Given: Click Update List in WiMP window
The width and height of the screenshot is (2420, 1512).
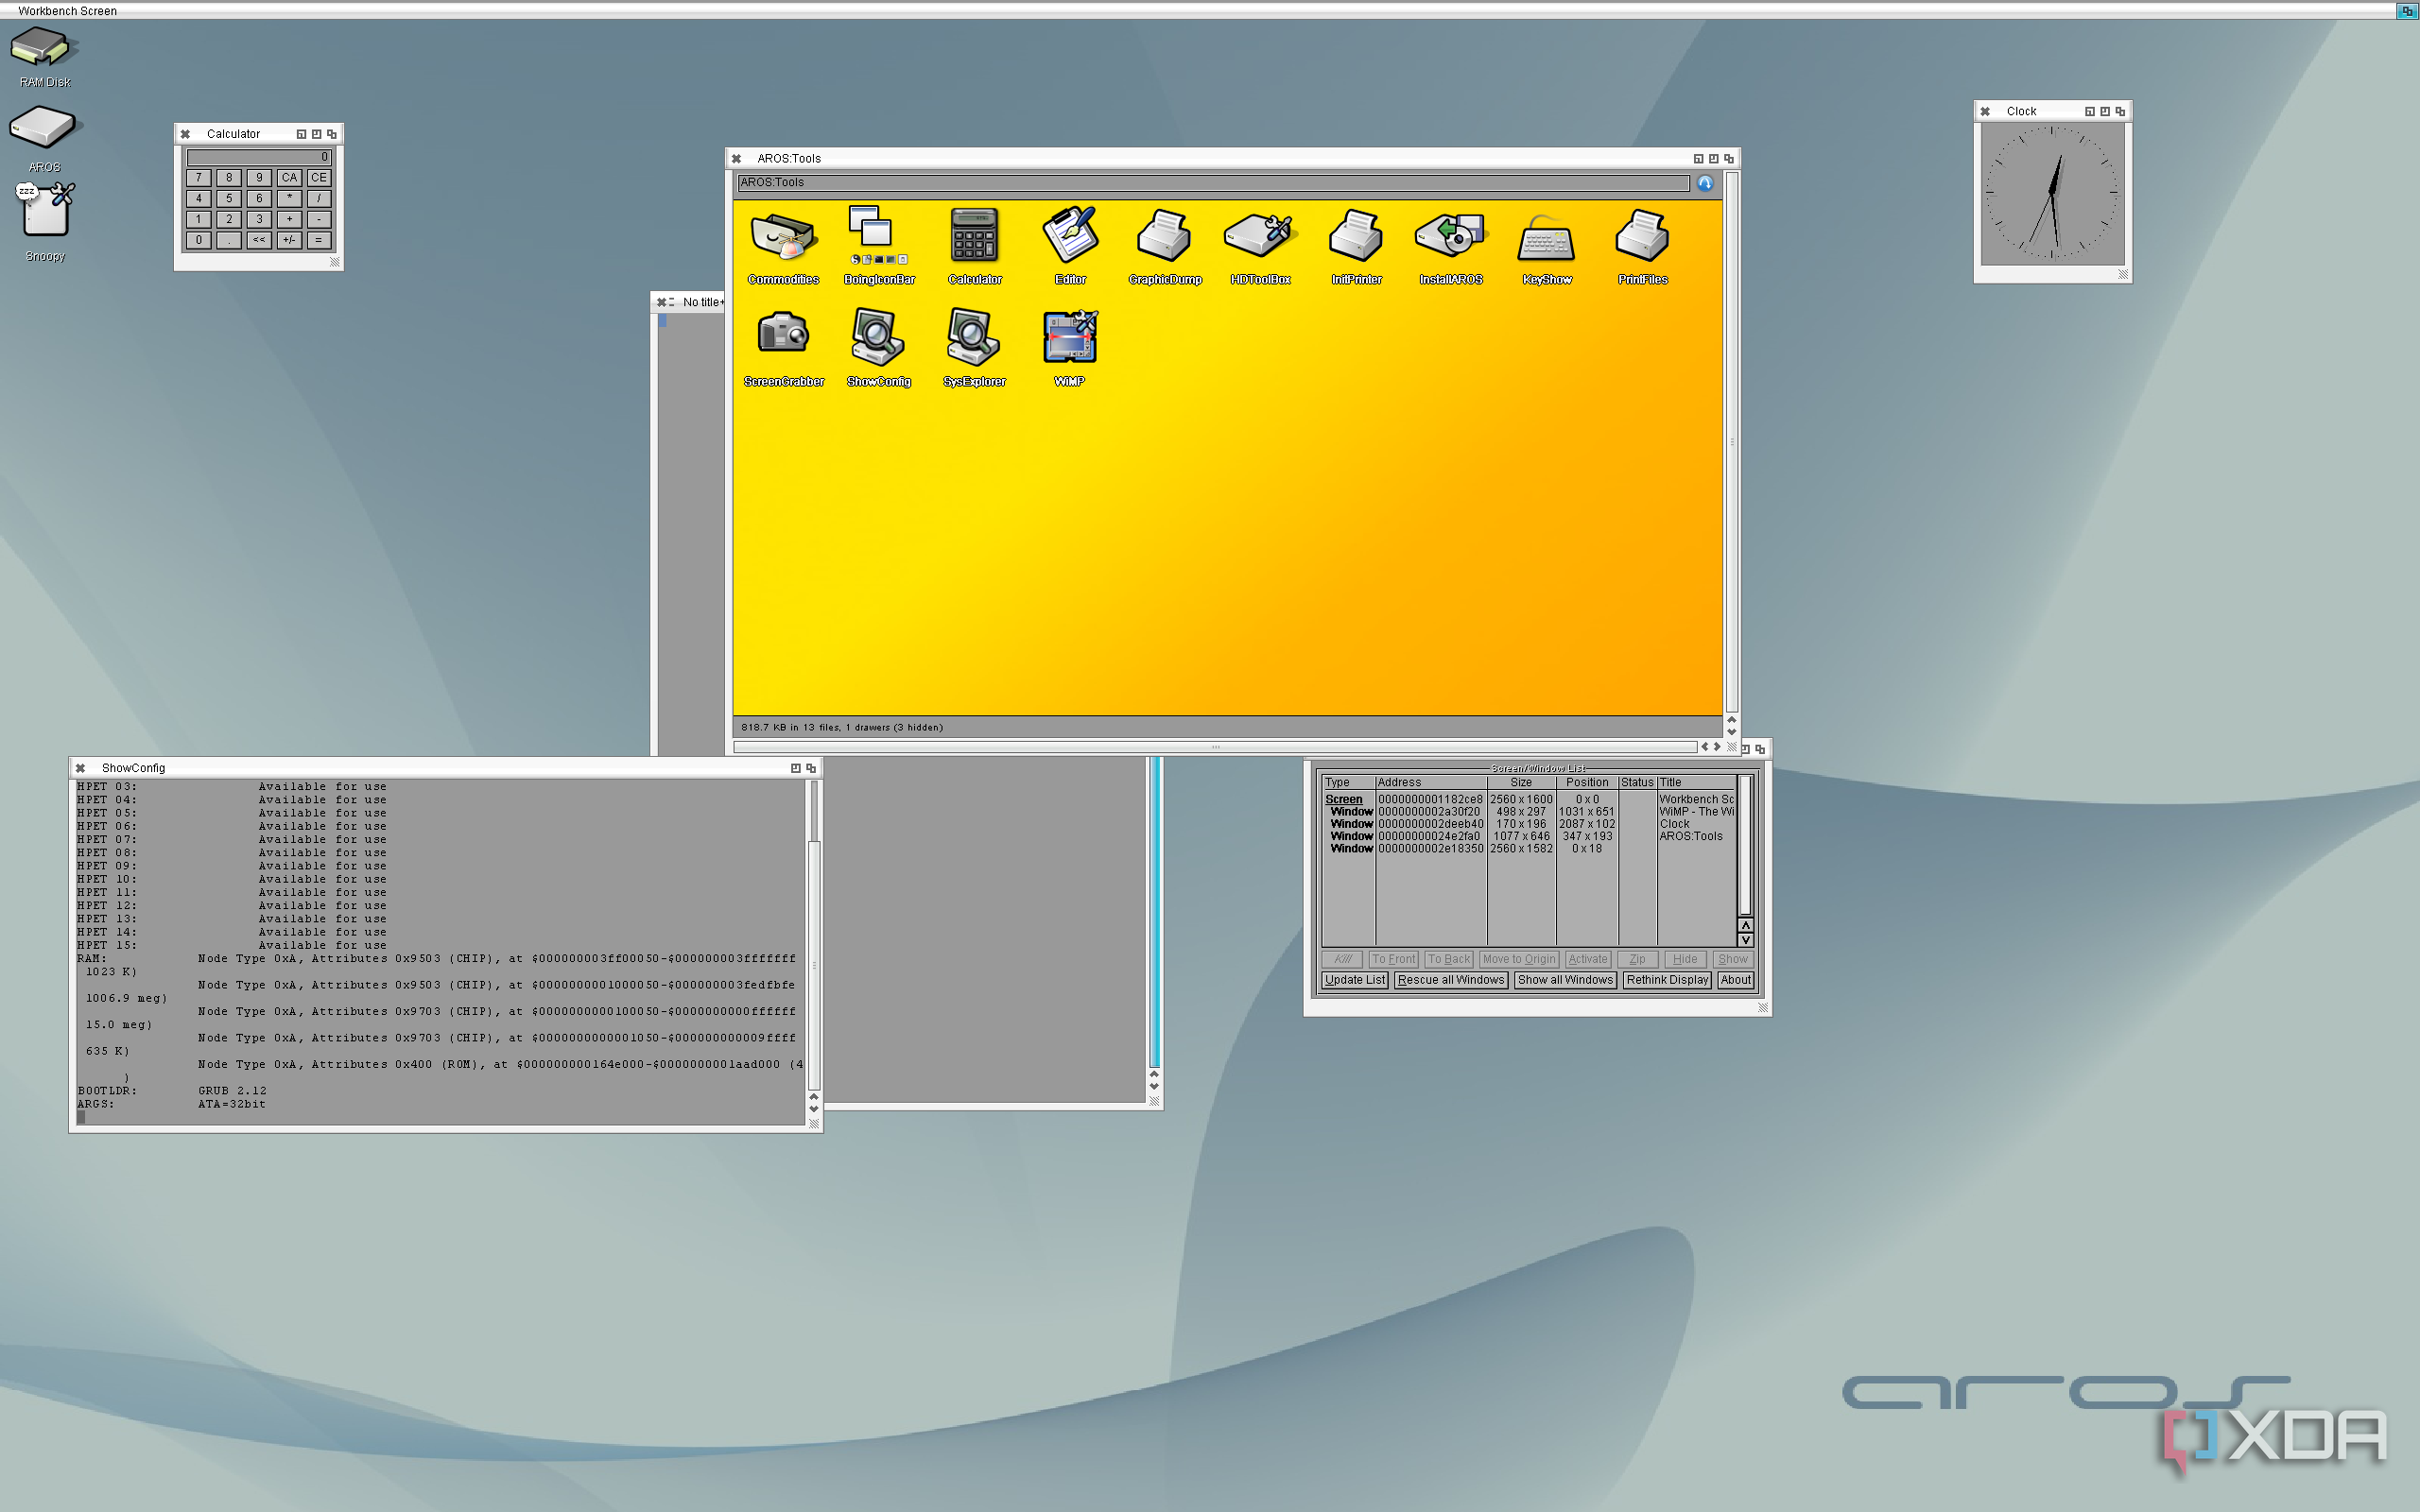Looking at the screenshot, I should 1355,980.
